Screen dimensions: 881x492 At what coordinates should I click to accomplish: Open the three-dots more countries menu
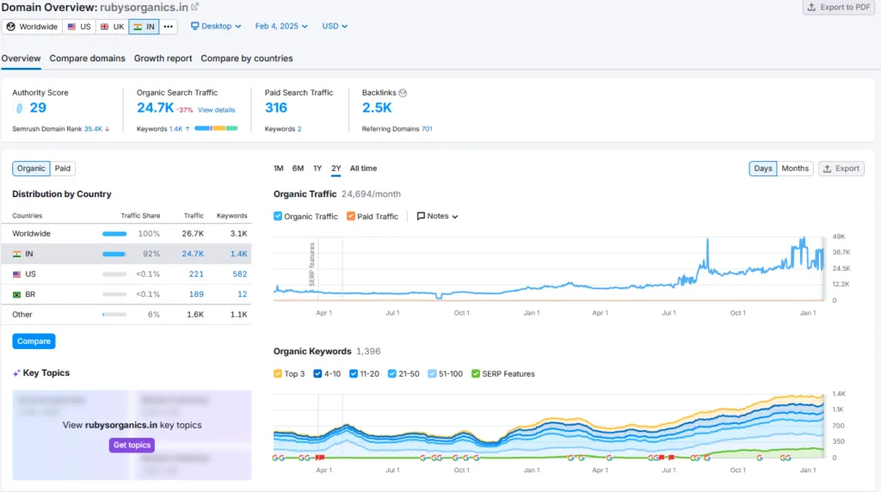[168, 27]
